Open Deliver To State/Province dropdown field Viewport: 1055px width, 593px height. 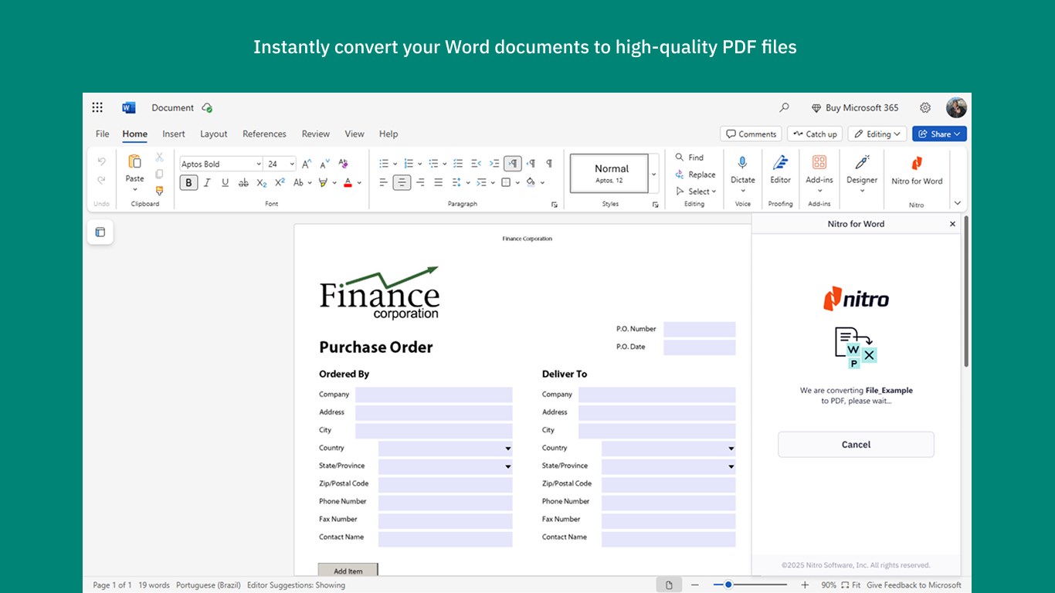pyautogui.click(x=669, y=466)
